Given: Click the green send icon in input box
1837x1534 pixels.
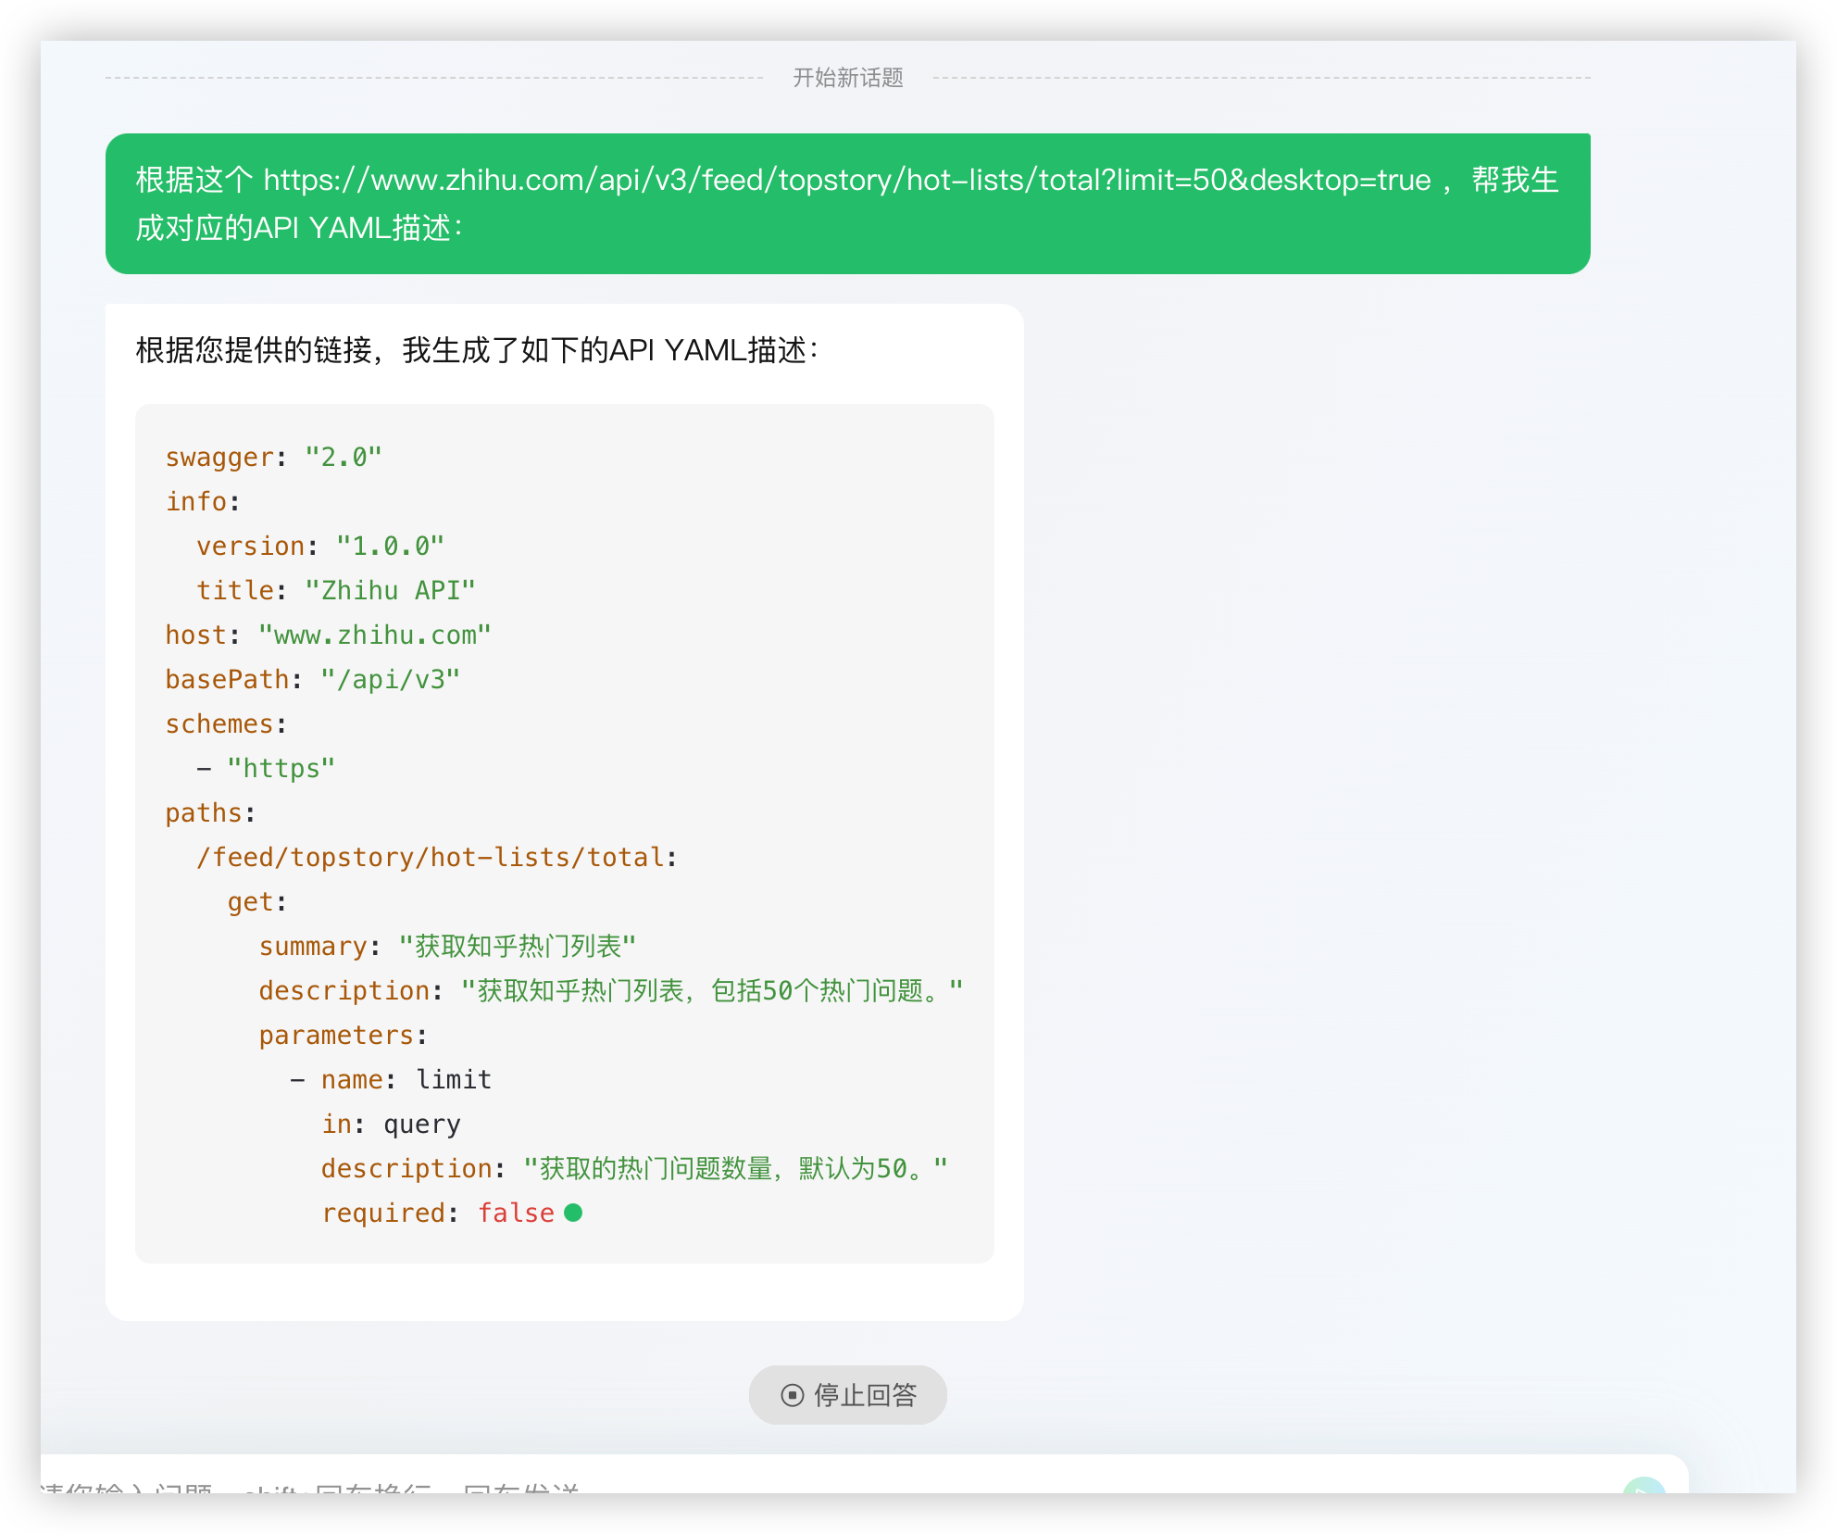Looking at the screenshot, I should (1643, 1488).
